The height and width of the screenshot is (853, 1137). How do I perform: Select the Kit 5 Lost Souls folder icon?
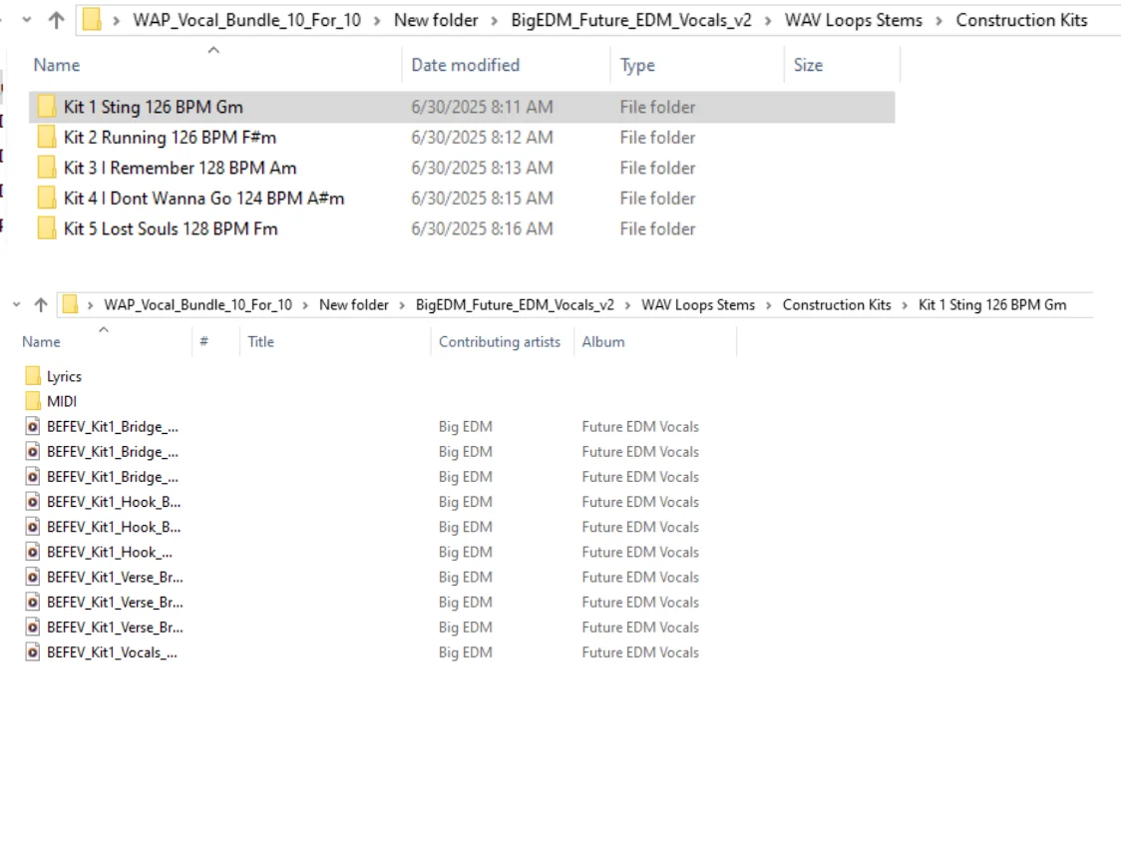point(47,228)
